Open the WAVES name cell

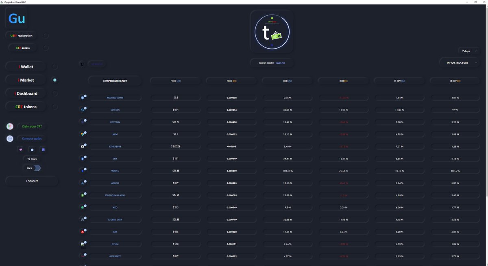[115, 171]
